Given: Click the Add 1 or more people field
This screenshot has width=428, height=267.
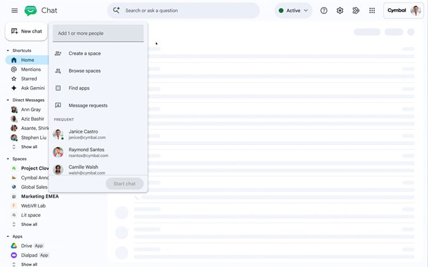Looking at the screenshot, I should click(98, 33).
